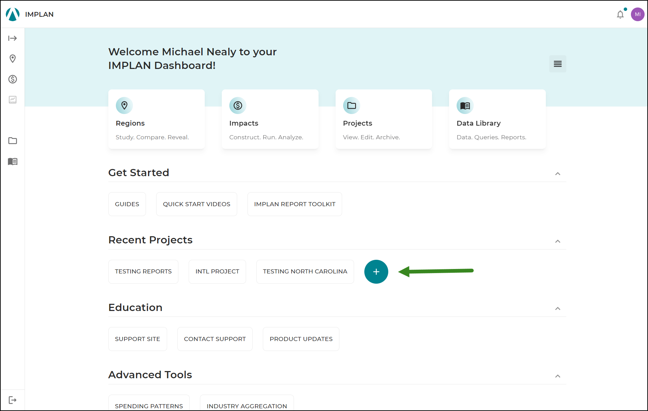Click CONTACT SUPPORT
Image resolution: width=648 pixels, height=411 pixels.
(x=215, y=339)
